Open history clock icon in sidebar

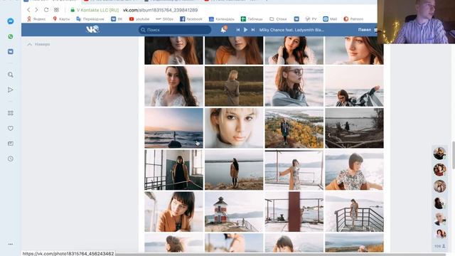[11, 159]
